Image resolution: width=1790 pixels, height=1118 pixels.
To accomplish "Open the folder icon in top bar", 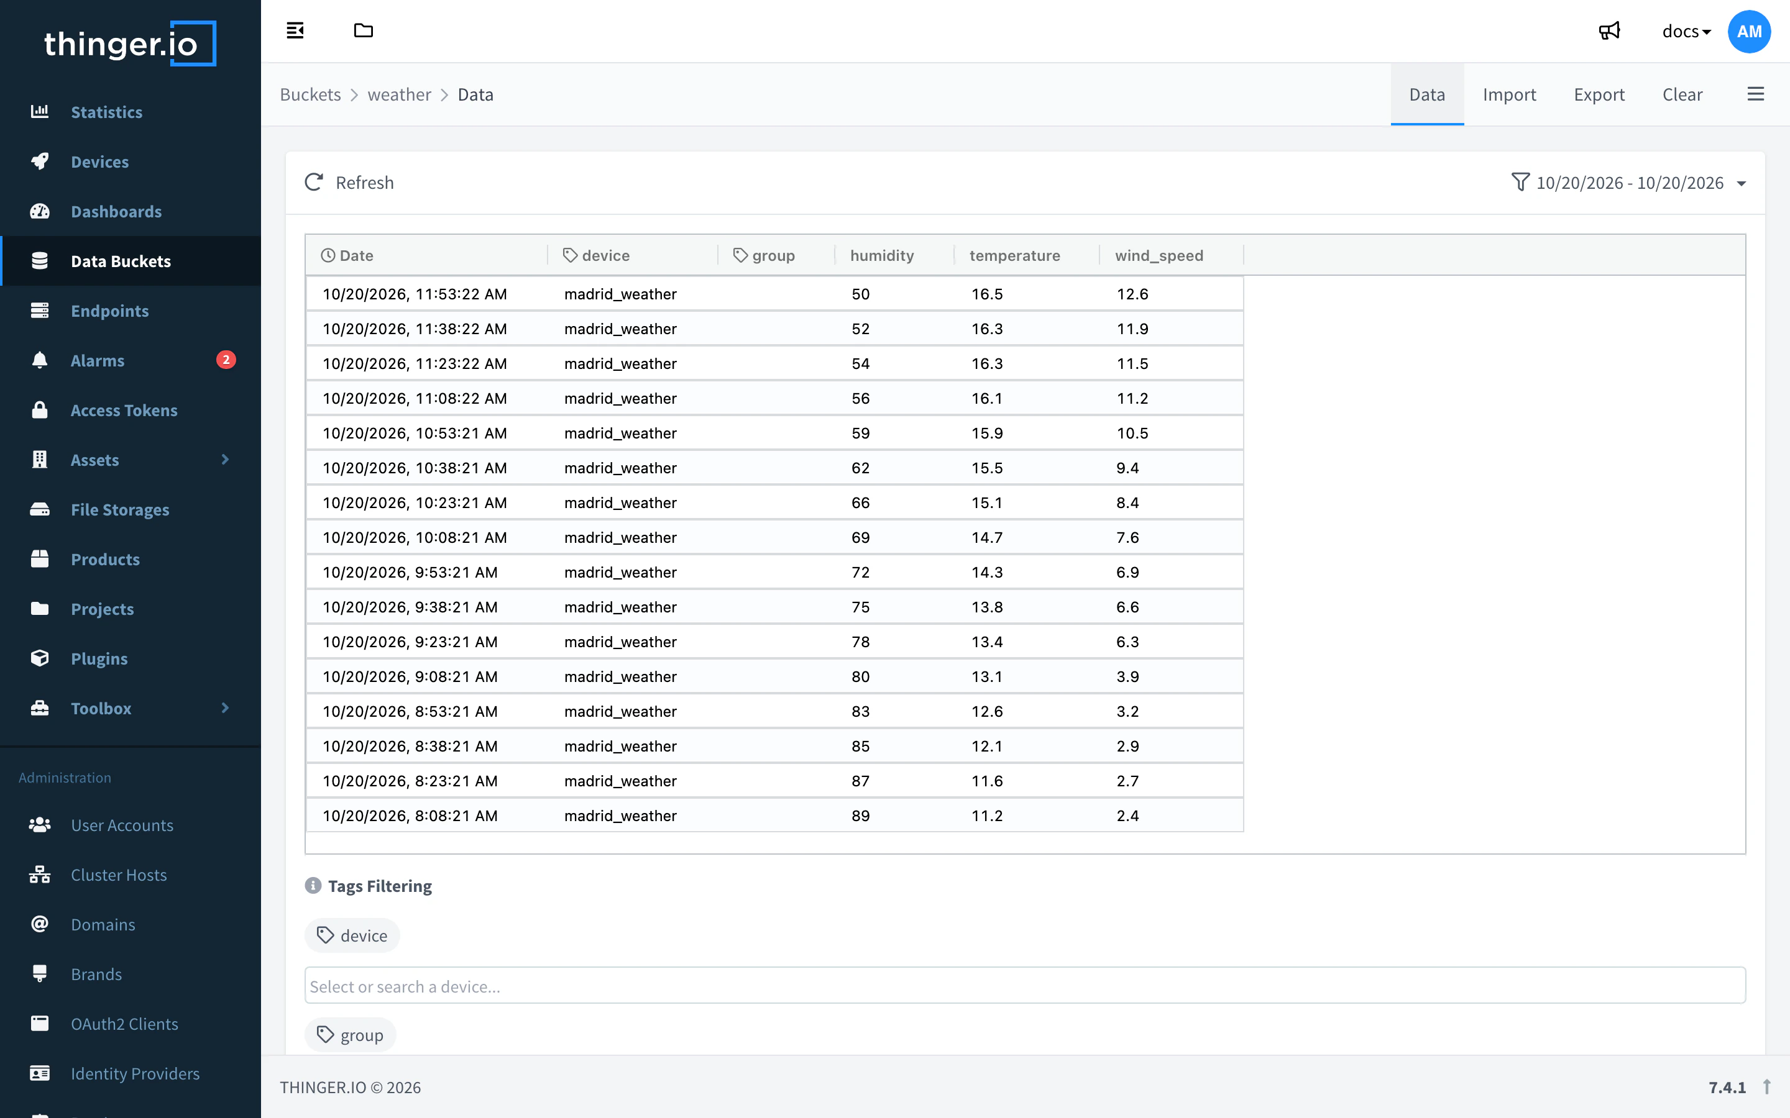I will click(363, 30).
